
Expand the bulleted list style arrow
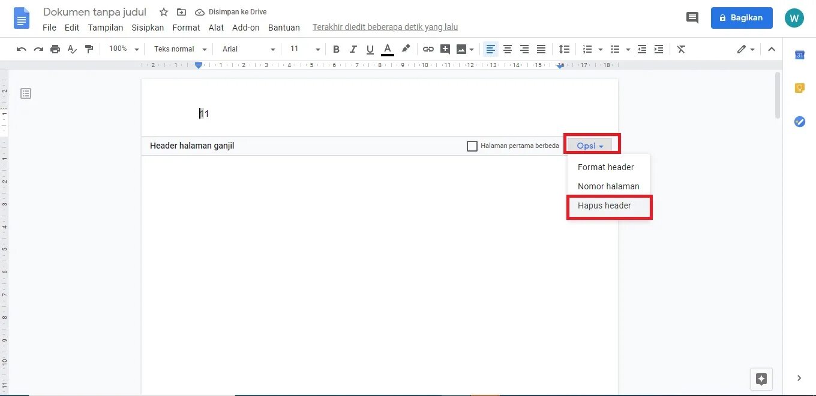[x=628, y=49]
